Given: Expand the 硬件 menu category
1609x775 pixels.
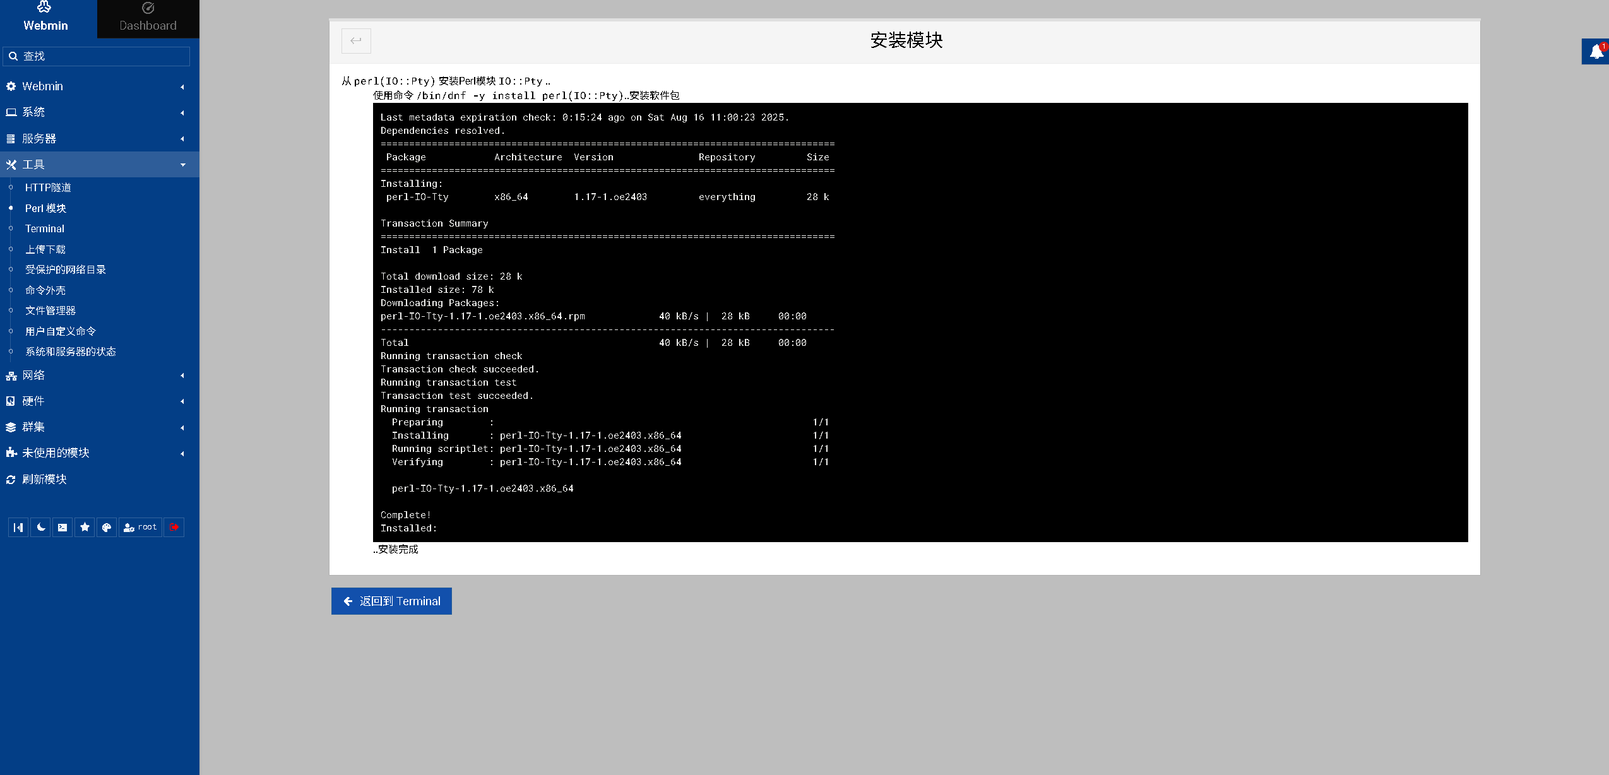Looking at the screenshot, I should coord(100,401).
